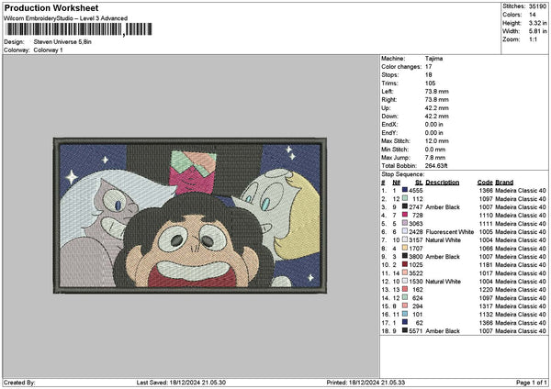
Task: Click the Zoom value 1:1
Action: pyautogui.click(x=533, y=39)
